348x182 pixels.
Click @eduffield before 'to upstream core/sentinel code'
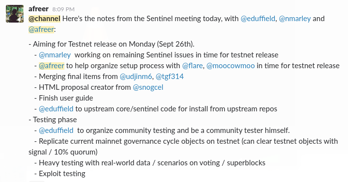(56, 109)
